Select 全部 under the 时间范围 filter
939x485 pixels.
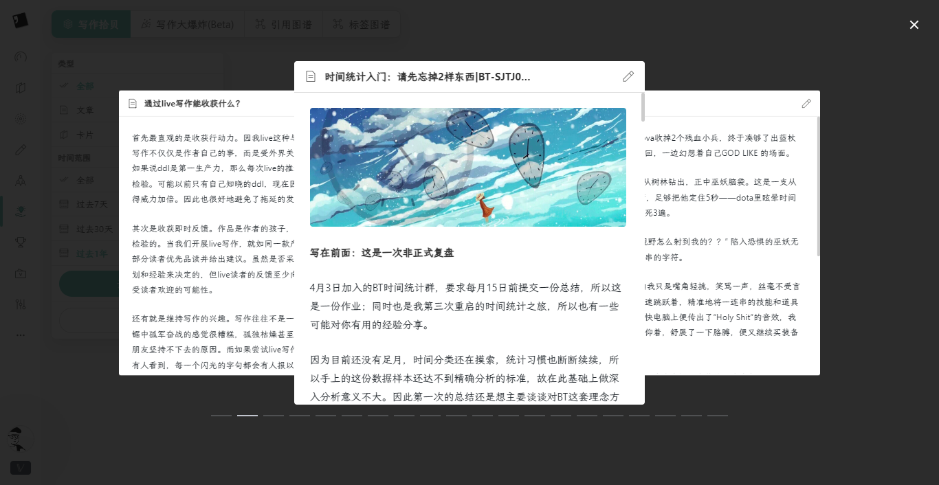pos(85,180)
